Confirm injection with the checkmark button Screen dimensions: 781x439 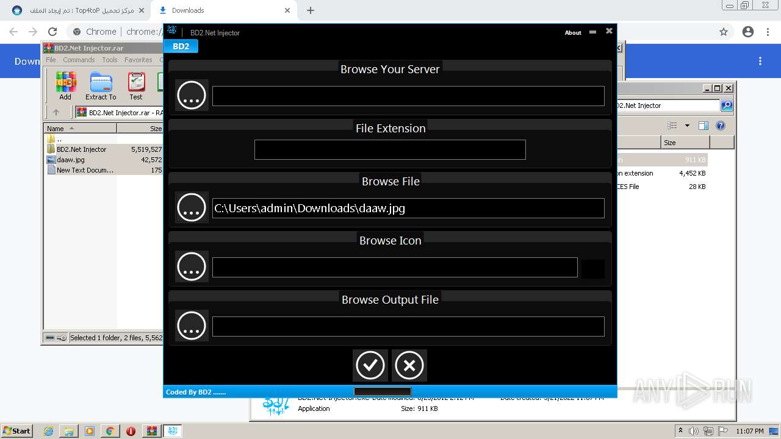[x=370, y=365]
